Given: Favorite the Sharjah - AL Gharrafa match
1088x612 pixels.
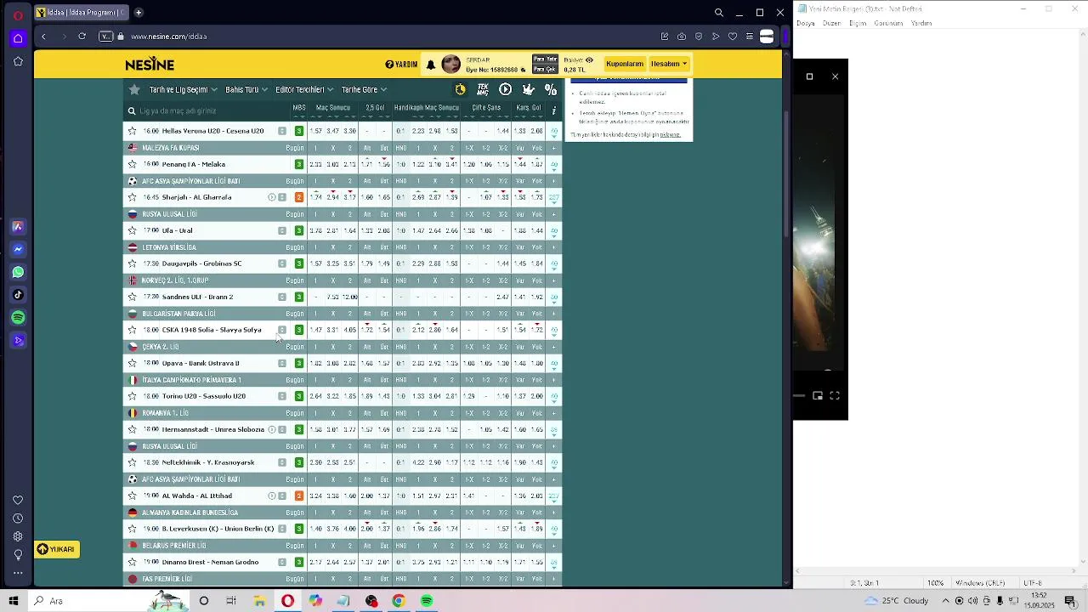Looking at the screenshot, I should tap(132, 197).
